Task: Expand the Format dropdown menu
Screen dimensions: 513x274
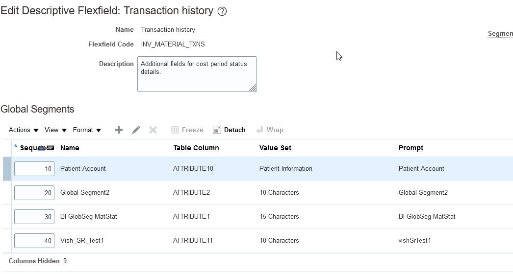Action: pyautogui.click(x=87, y=130)
